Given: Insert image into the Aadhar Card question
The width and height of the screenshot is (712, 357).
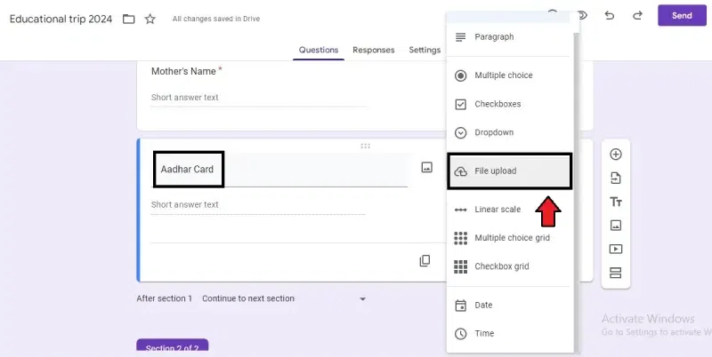Looking at the screenshot, I should pyautogui.click(x=426, y=167).
